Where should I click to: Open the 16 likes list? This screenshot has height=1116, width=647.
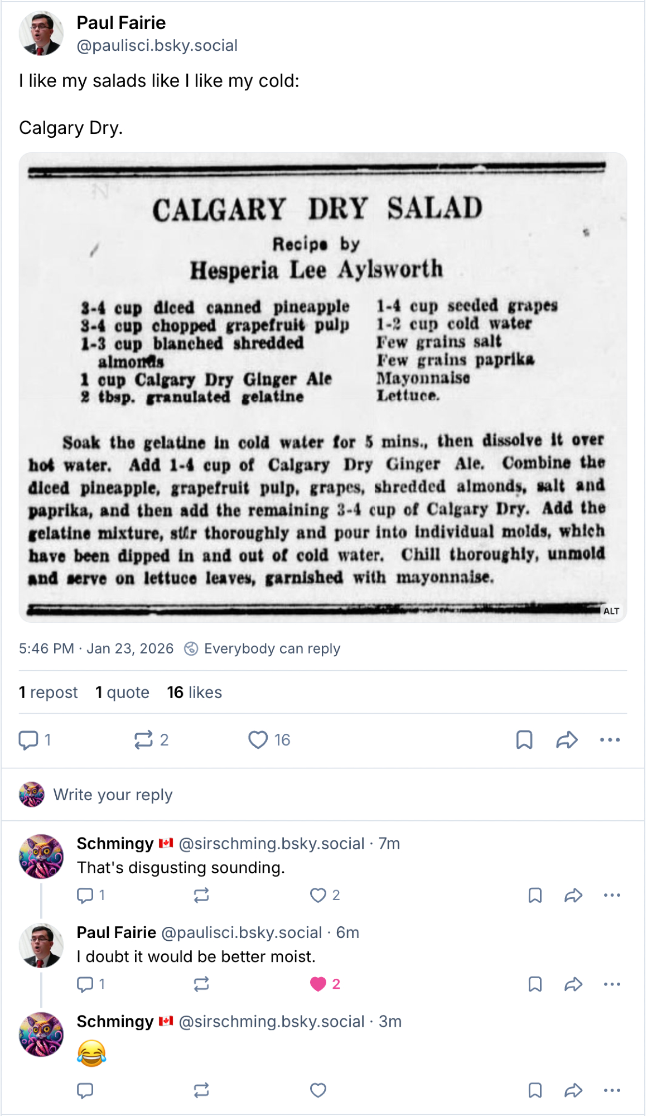pyautogui.click(x=194, y=692)
